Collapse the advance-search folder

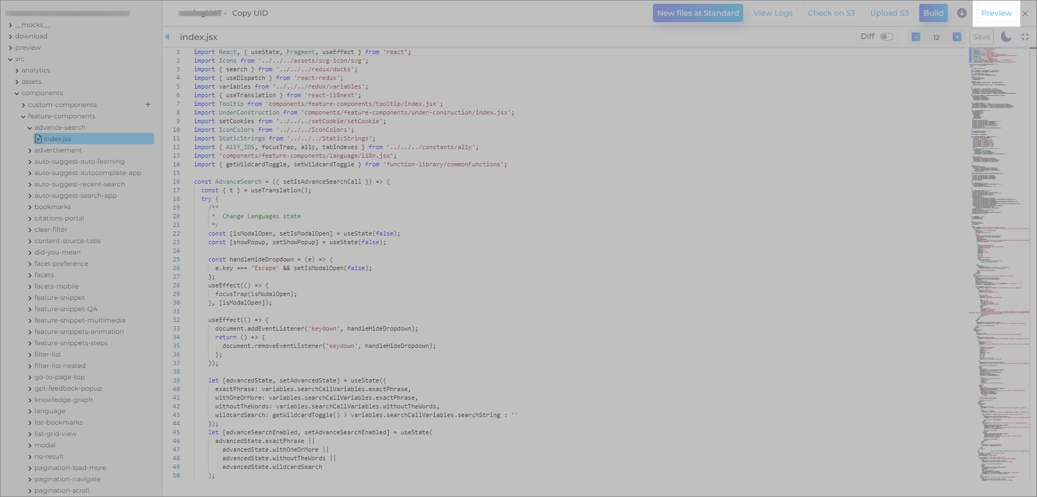click(59, 127)
